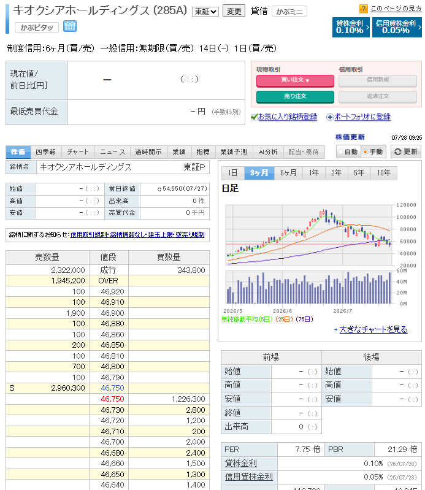Open the calendar icon next to かぶピタッ
This screenshot has width=425, height=490.
point(70,26)
